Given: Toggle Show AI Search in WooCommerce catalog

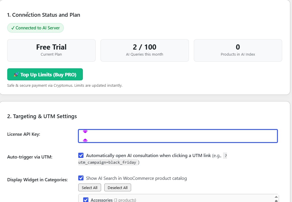Looking at the screenshot, I should pos(81,178).
